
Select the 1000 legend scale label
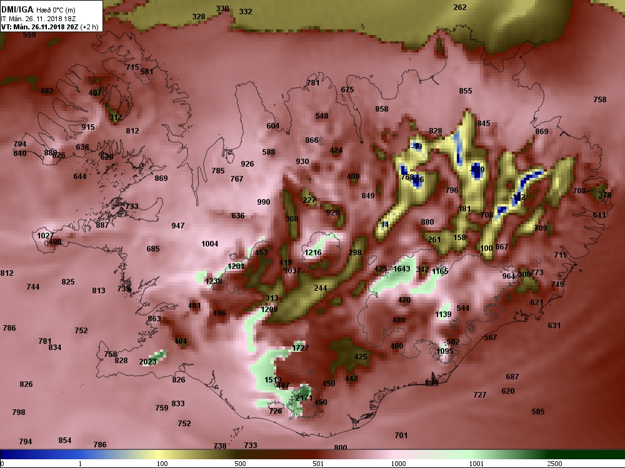click(x=398, y=464)
